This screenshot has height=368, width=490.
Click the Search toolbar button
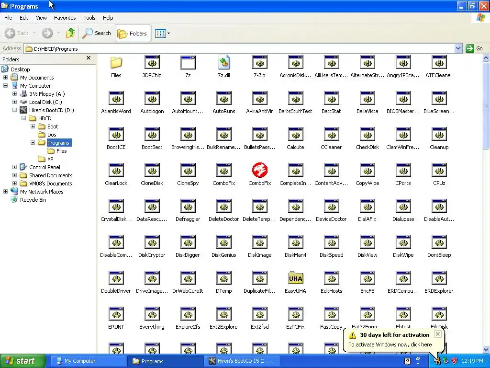pos(97,33)
